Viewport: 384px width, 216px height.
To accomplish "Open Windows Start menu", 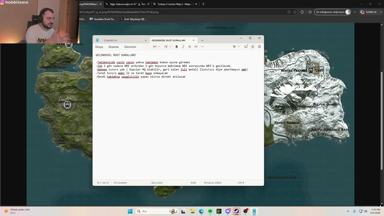I will tap(130, 211).
